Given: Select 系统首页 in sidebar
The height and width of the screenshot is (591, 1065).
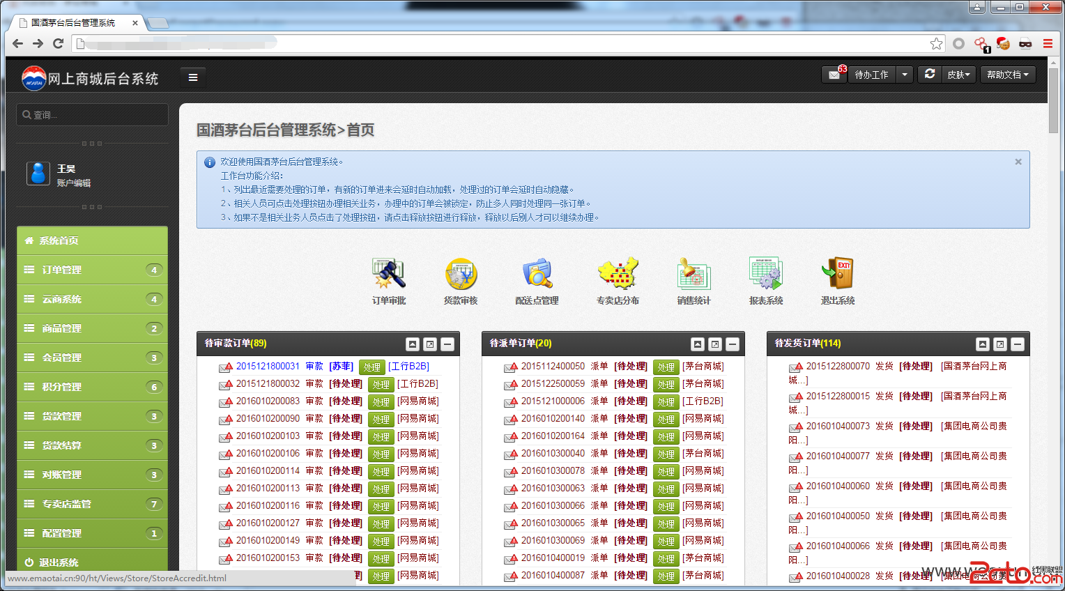Looking at the screenshot, I should (92, 240).
